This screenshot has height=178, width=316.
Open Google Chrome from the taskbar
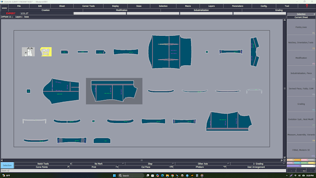(x=172, y=176)
